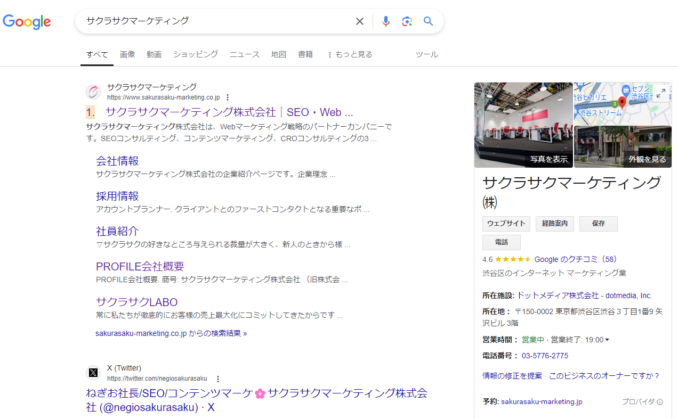Click the star rating next to 4.6

coord(513,260)
